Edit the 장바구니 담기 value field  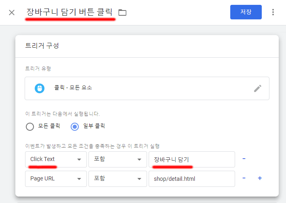pyautogui.click(x=192, y=159)
